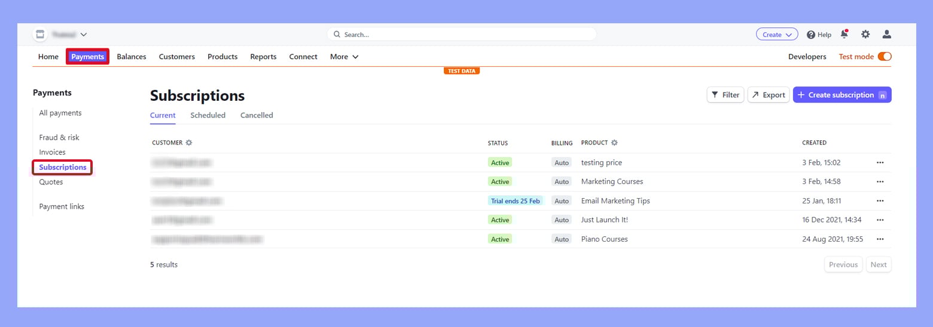933x327 pixels.
Task: Open the notifications bell icon
Action: (x=844, y=35)
